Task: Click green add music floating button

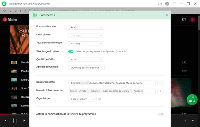Action: coord(192,100)
